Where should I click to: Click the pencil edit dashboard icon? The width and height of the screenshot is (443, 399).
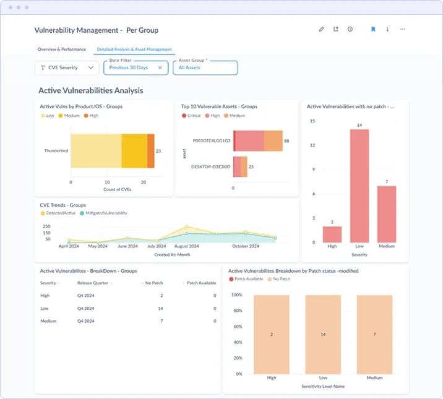click(321, 29)
